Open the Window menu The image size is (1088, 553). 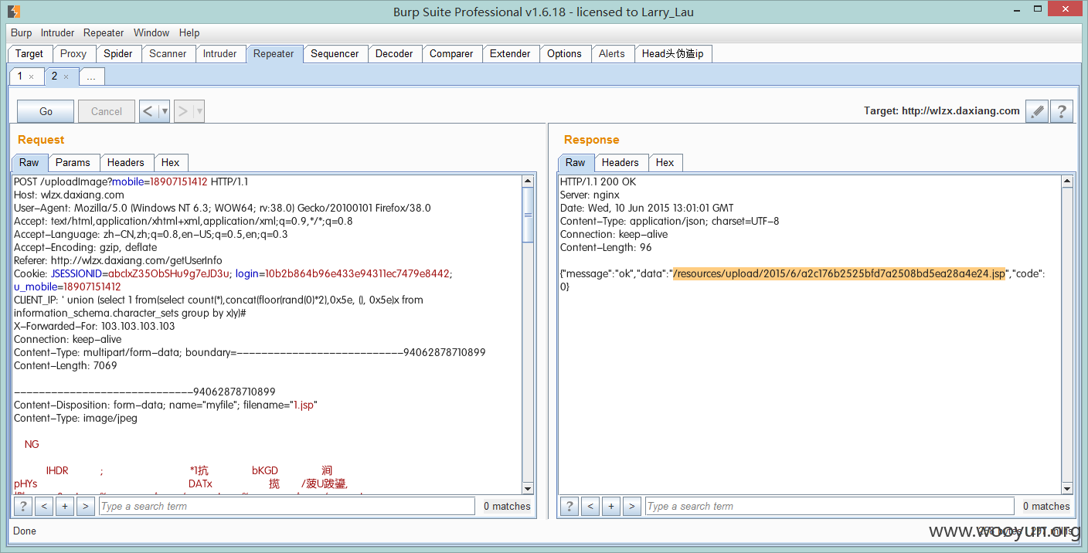[x=151, y=32]
